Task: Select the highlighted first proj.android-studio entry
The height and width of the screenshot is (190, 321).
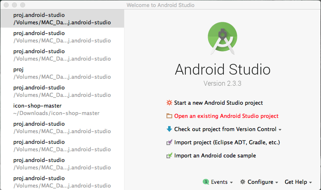Action: coord(62,19)
